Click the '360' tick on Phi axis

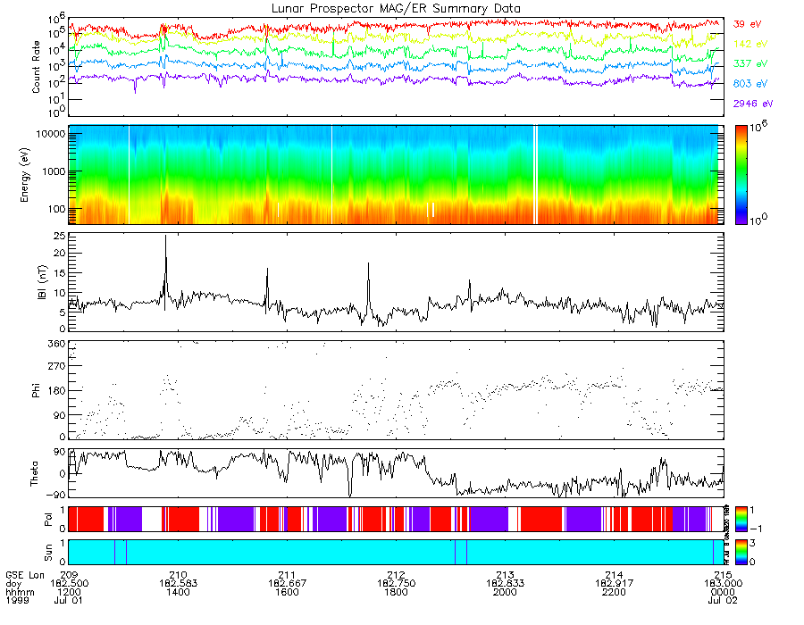click(x=57, y=343)
